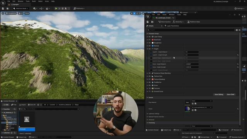
Task: Open Asset menu in material instance window
Action: [164, 15]
